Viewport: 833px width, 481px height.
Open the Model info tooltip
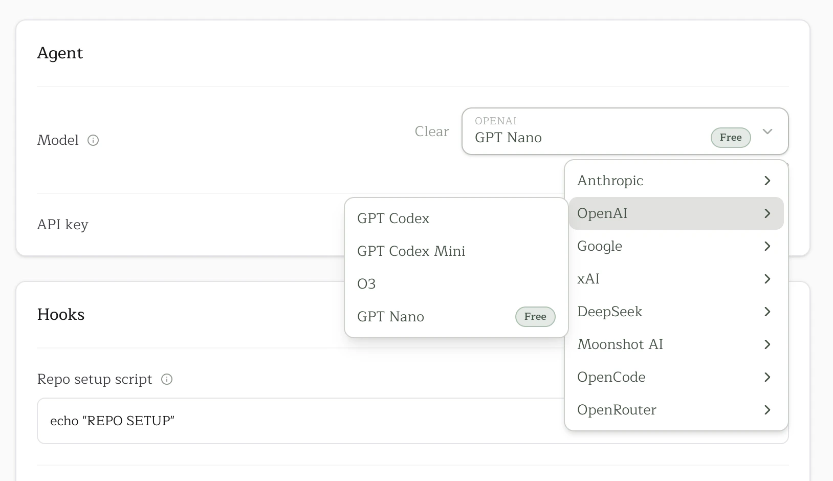coord(93,140)
